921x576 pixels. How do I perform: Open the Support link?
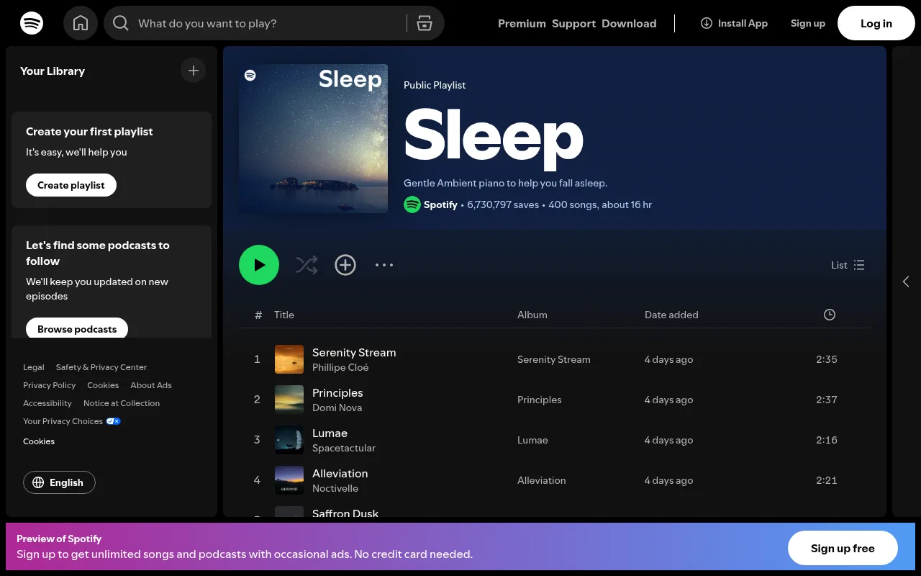tap(573, 24)
